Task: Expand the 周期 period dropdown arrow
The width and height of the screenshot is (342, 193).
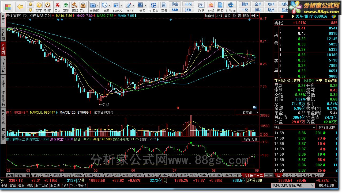Action: (110, 5)
